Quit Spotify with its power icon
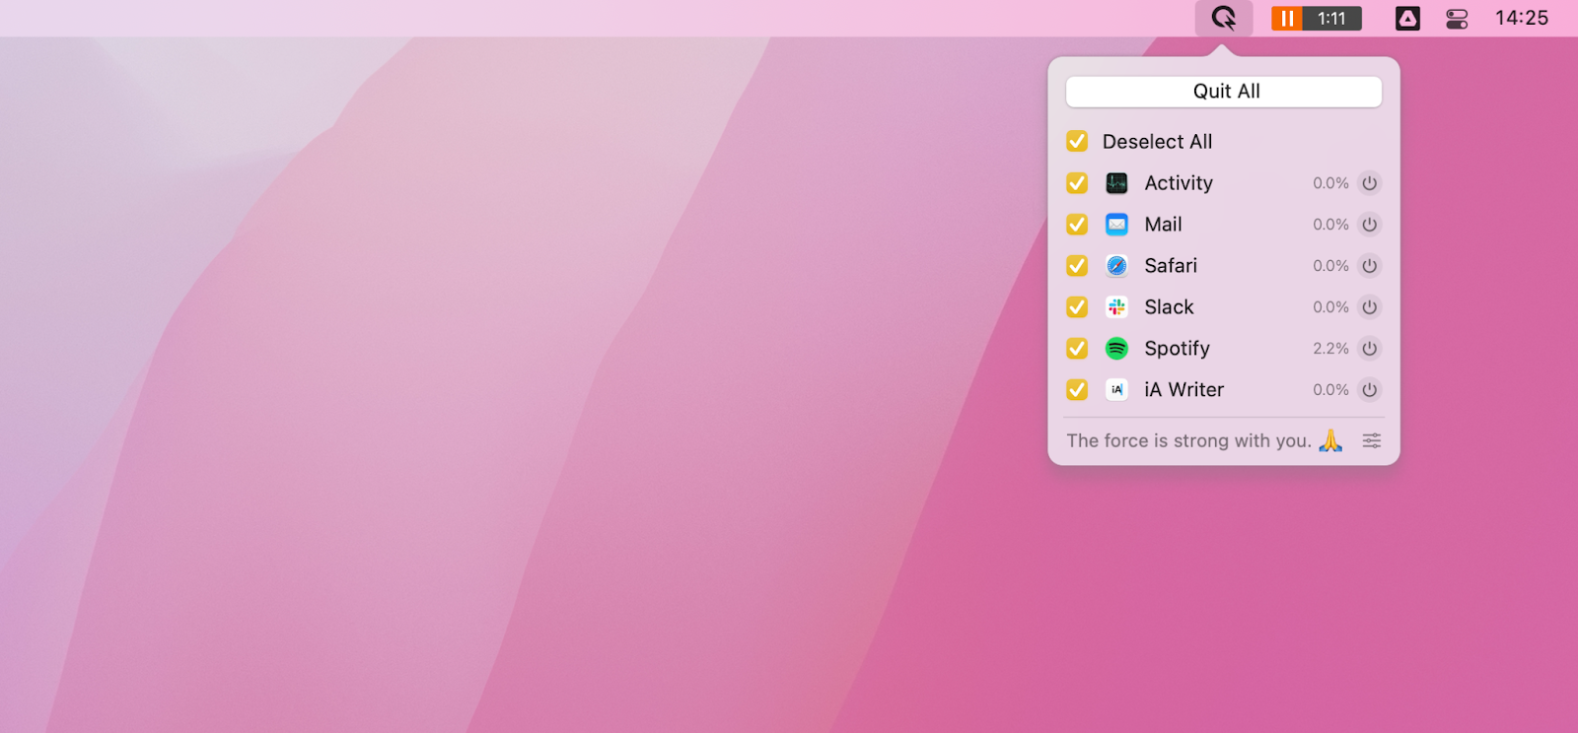Image resolution: width=1578 pixels, height=733 pixels. [1369, 349]
